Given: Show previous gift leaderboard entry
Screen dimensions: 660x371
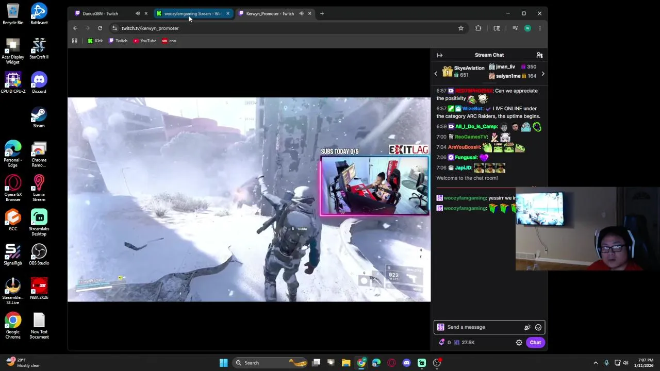Looking at the screenshot, I should (436, 74).
